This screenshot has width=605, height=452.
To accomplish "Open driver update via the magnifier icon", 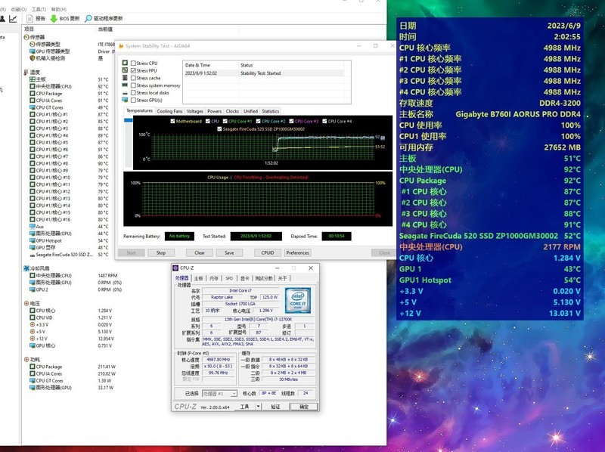I will tap(88, 18).
